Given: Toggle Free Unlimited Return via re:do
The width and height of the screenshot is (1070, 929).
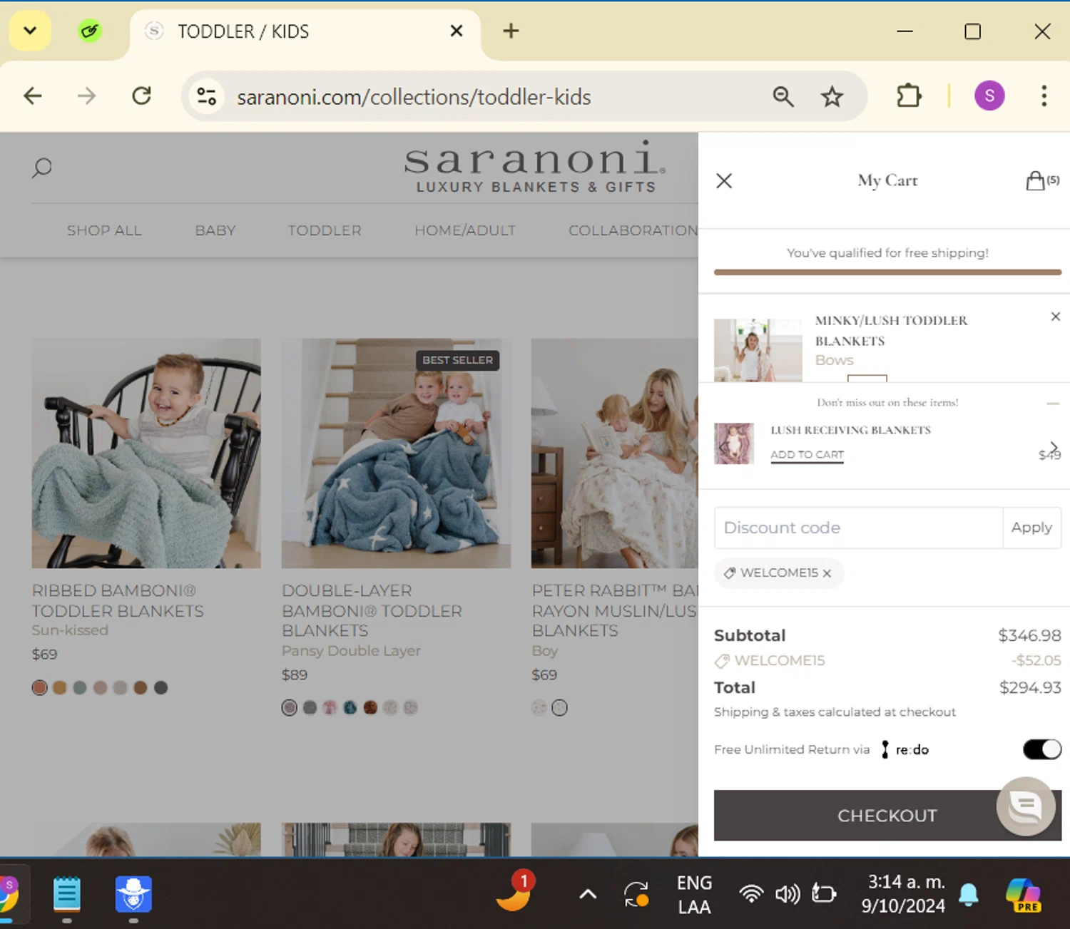Looking at the screenshot, I should (1042, 749).
